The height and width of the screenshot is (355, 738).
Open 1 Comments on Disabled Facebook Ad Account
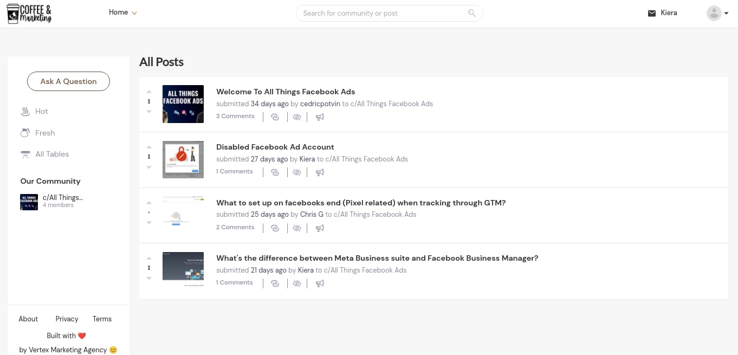click(235, 171)
